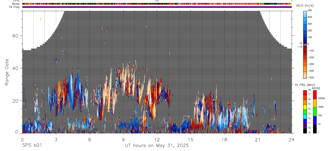328x151 pixels.
Task: Click the yellow 10000 noise level swatch
Action: coord(315,103)
